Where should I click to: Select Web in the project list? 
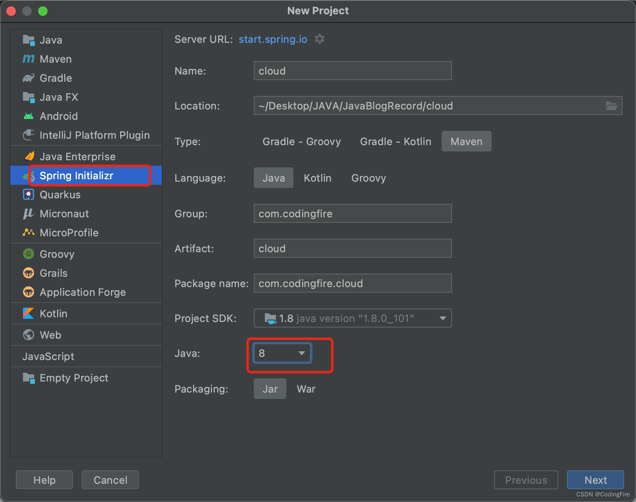tap(86, 335)
